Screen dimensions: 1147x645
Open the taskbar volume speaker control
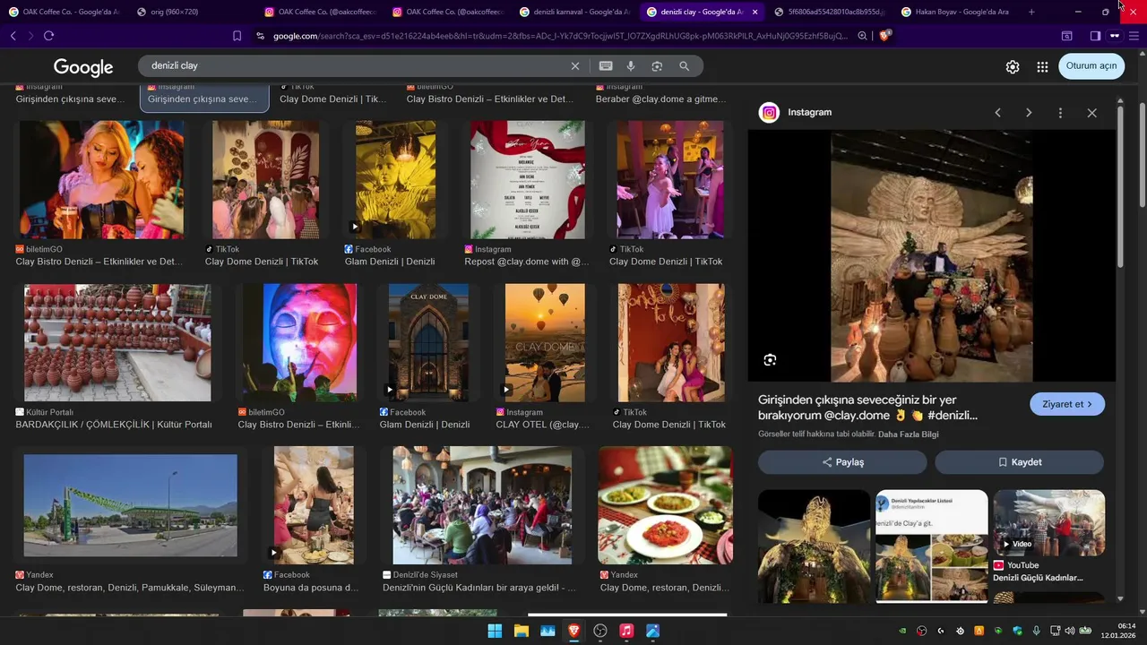pyautogui.click(x=1070, y=631)
